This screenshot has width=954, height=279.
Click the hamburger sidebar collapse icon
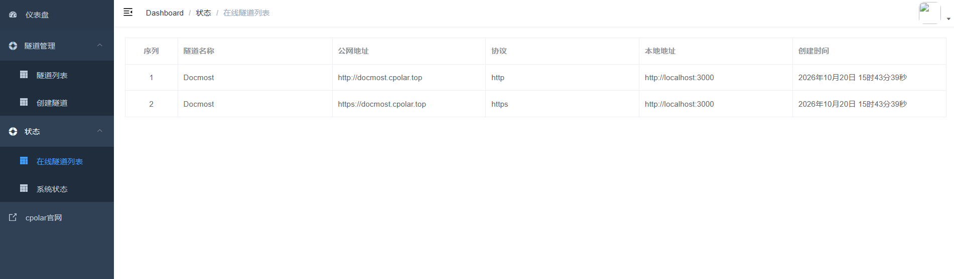(x=128, y=12)
